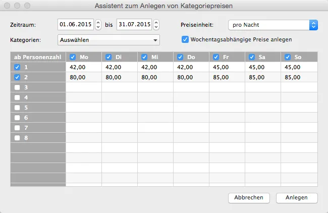
Task: Uncheck the Di column checkbox
Action: [108, 57]
